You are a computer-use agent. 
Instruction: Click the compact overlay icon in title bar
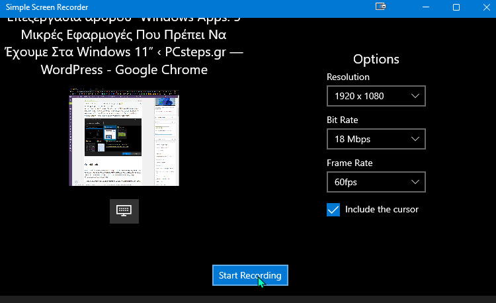(x=380, y=7)
